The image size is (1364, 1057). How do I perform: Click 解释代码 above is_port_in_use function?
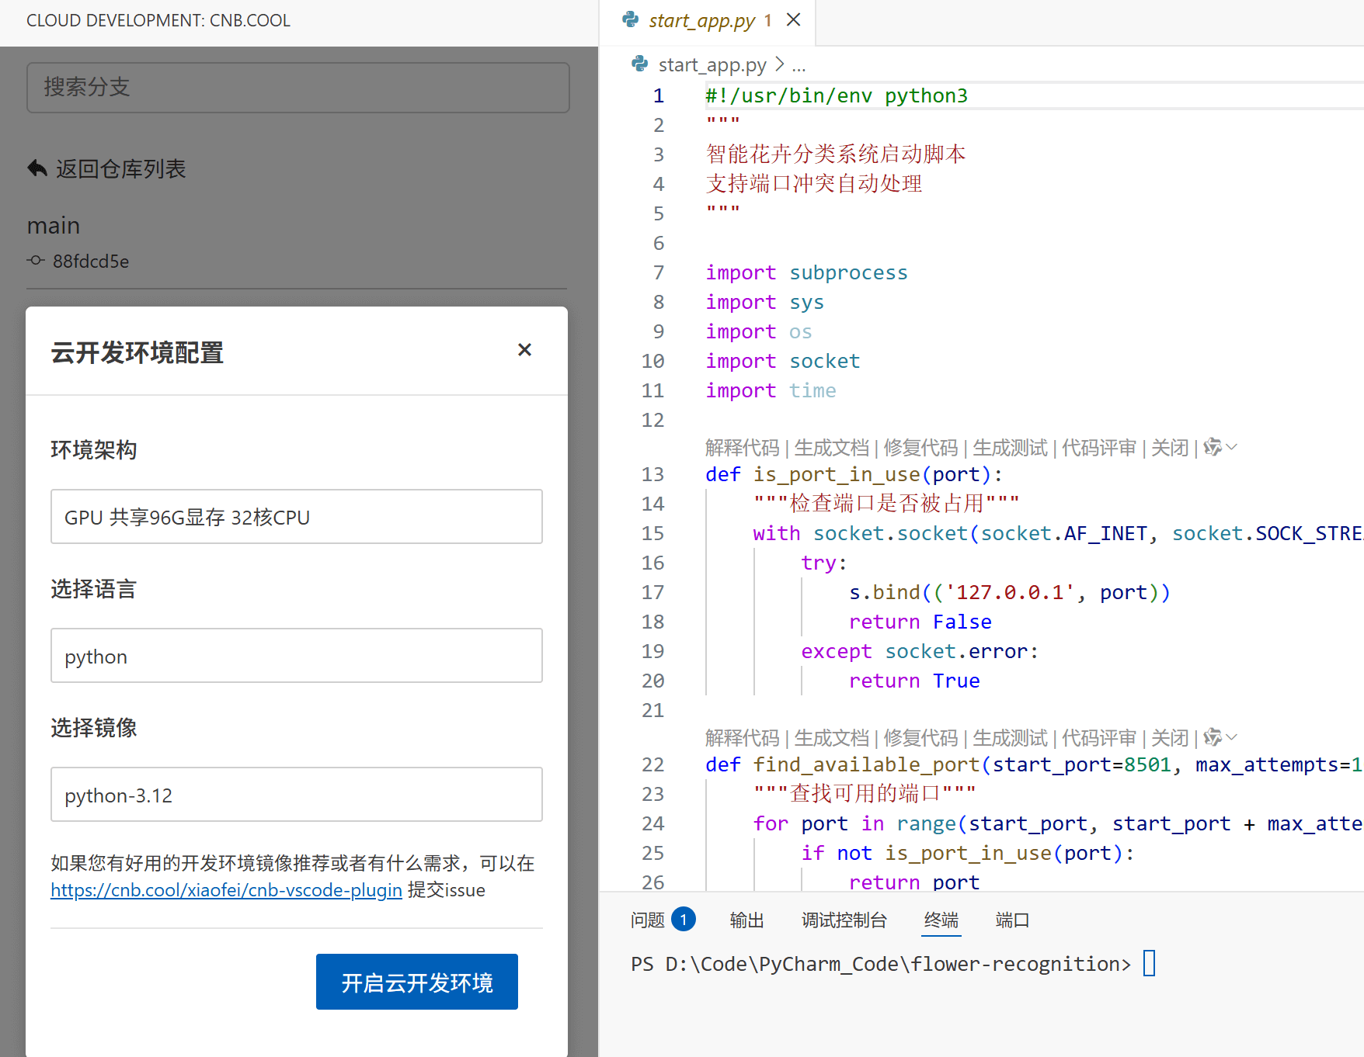click(x=742, y=448)
